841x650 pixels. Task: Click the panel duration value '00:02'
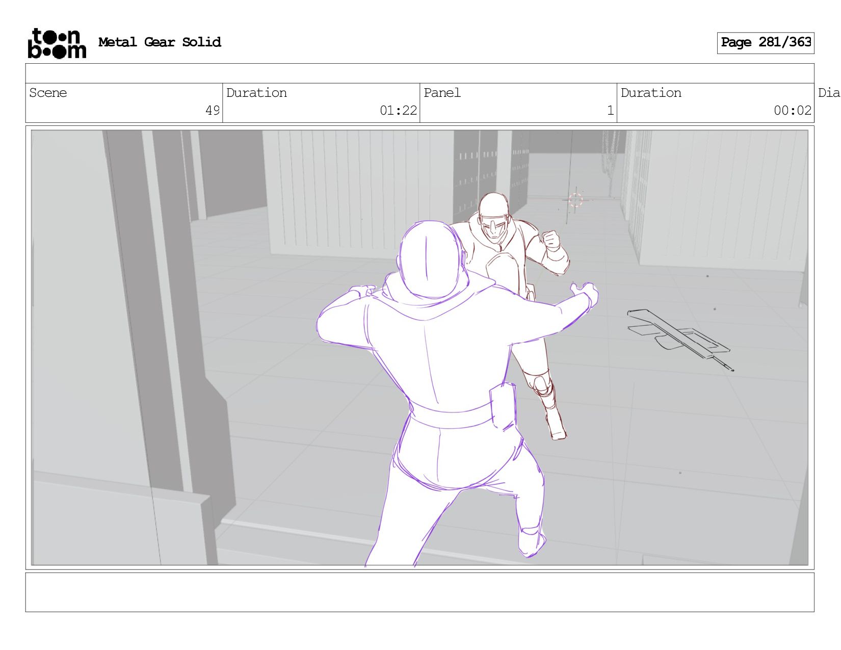click(x=793, y=111)
